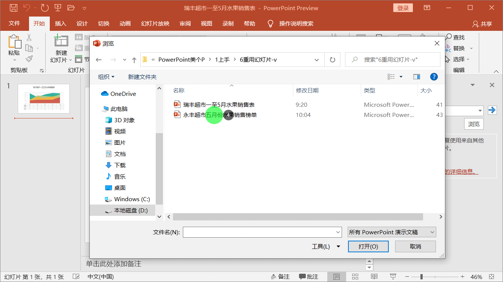
Task: Click the up-folder arrow in browse dialog
Action: 134,60
